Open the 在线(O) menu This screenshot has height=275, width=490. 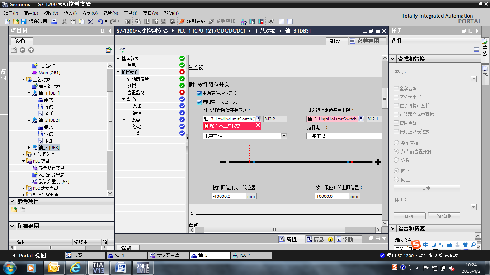point(90,13)
